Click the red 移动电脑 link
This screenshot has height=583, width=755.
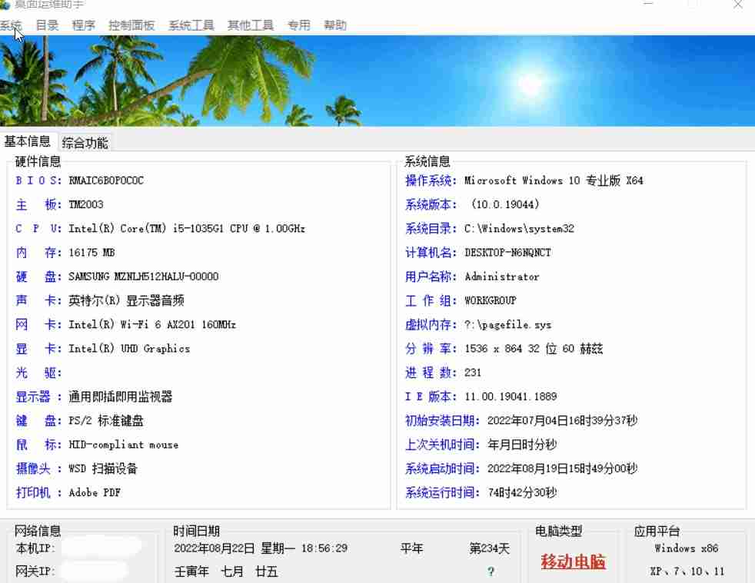click(573, 561)
